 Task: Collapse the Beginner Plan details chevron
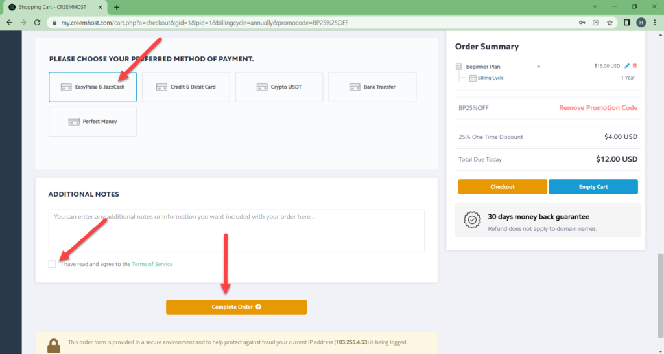pyautogui.click(x=539, y=67)
